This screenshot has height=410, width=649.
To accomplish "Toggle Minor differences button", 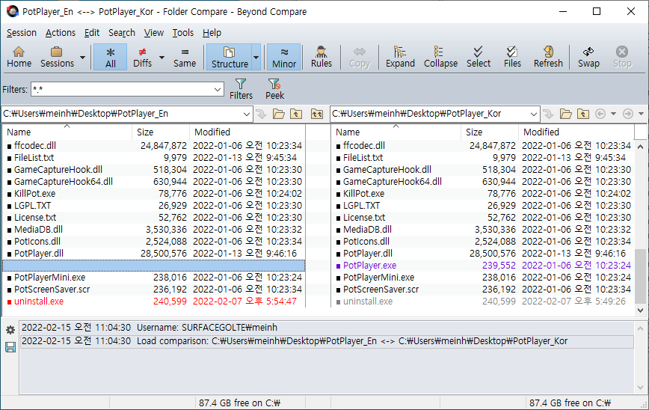I will click(284, 57).
